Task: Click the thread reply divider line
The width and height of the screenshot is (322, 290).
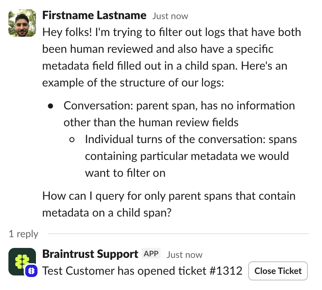Action: 178,234
